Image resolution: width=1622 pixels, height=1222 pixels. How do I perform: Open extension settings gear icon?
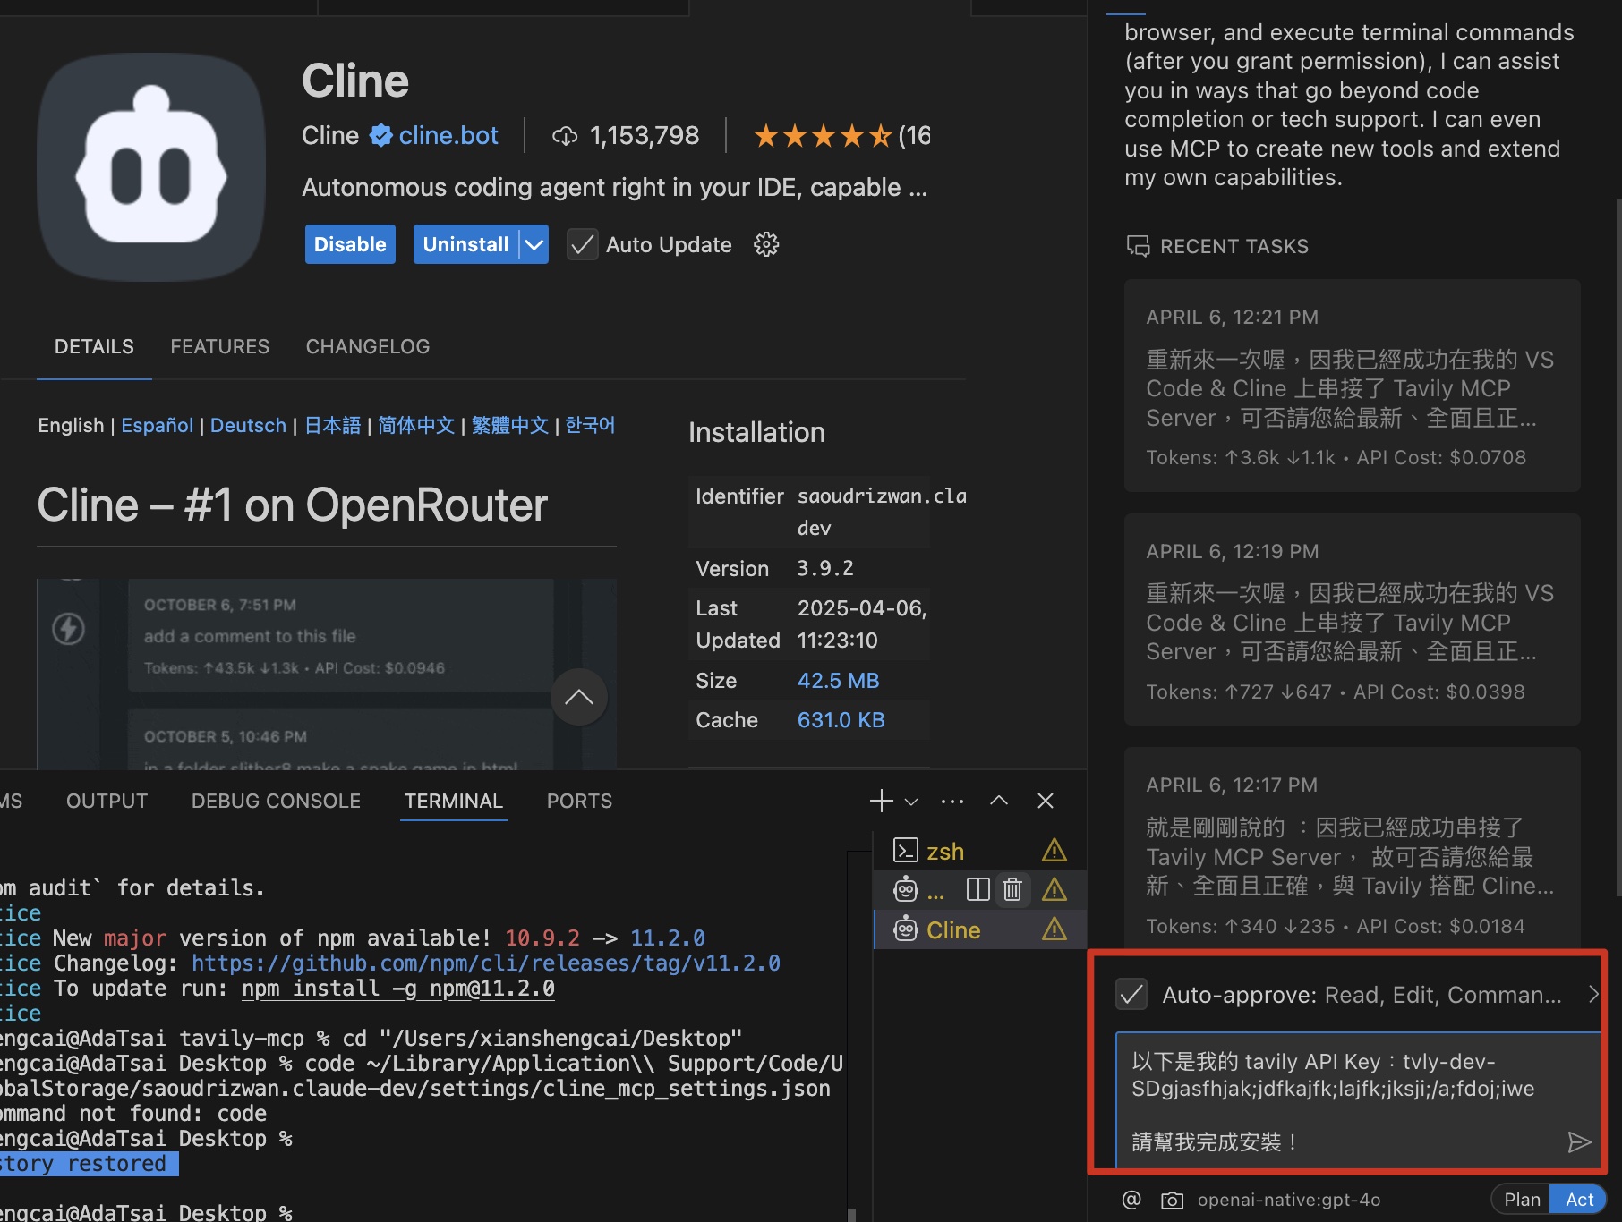766,244
